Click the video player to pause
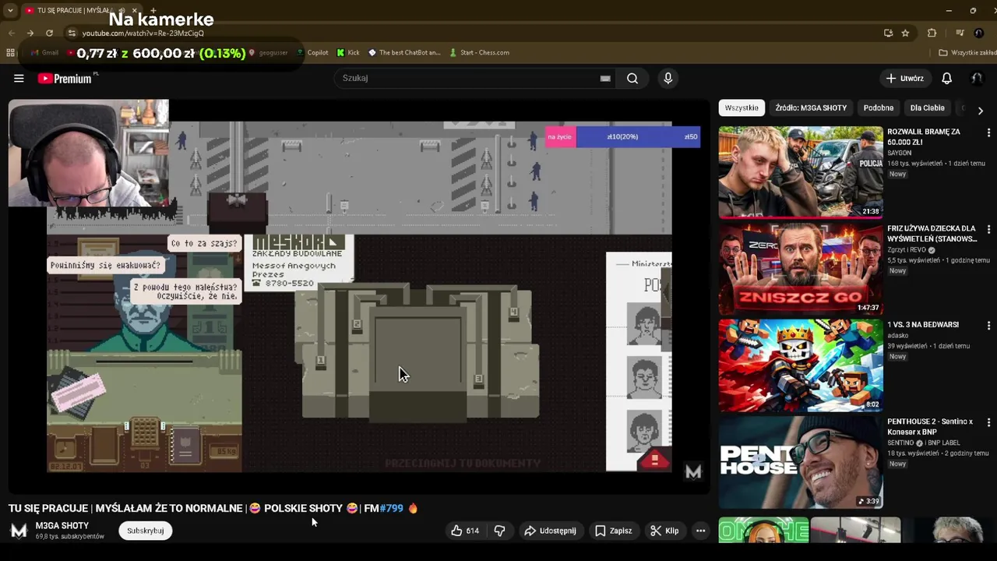 [x=359, y=296]
